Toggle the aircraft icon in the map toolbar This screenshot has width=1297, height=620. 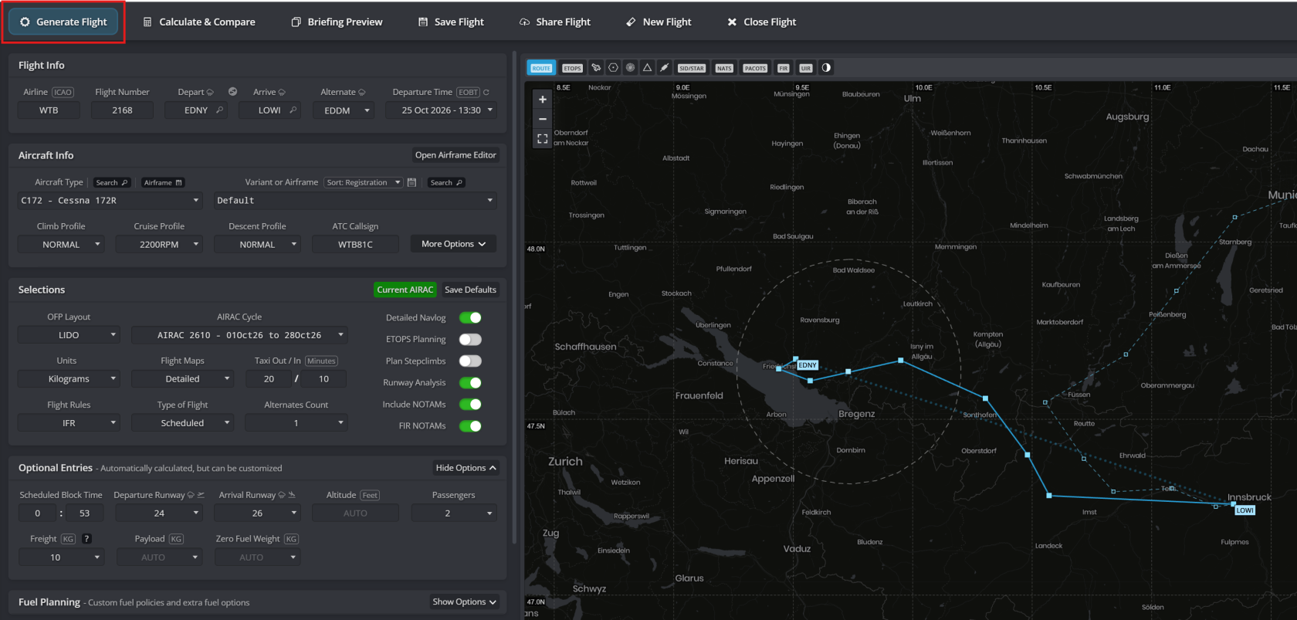pos(596,68)
